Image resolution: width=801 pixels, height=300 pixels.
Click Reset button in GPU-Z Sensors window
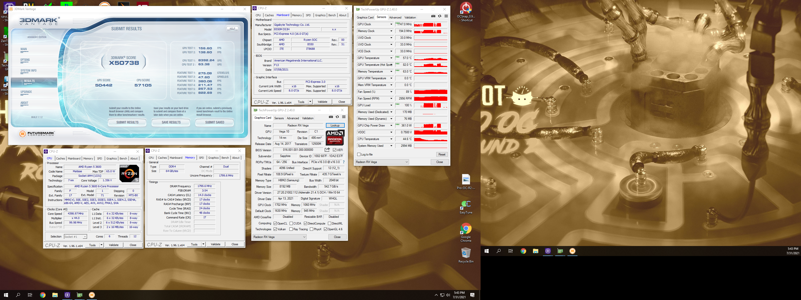click(442, 154)
